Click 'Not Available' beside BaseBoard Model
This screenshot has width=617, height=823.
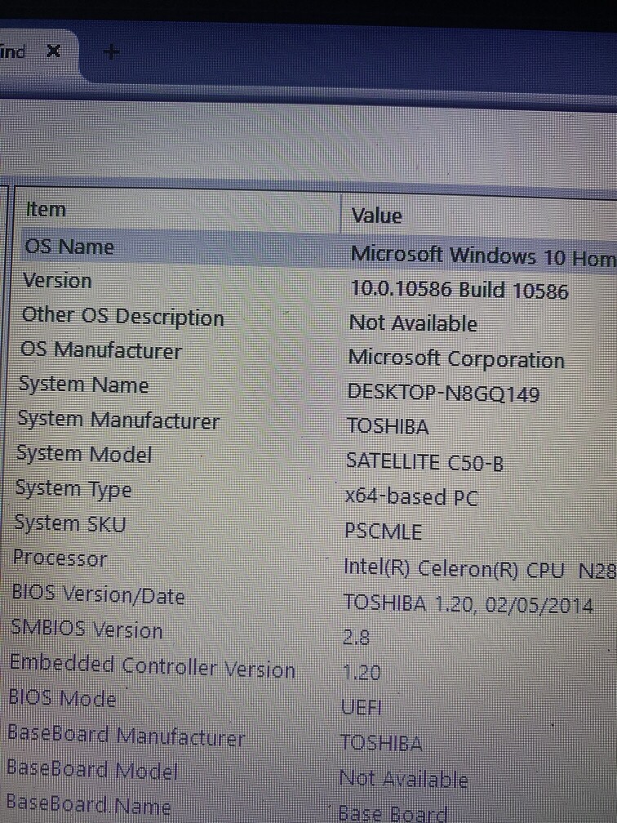point(403,778)
